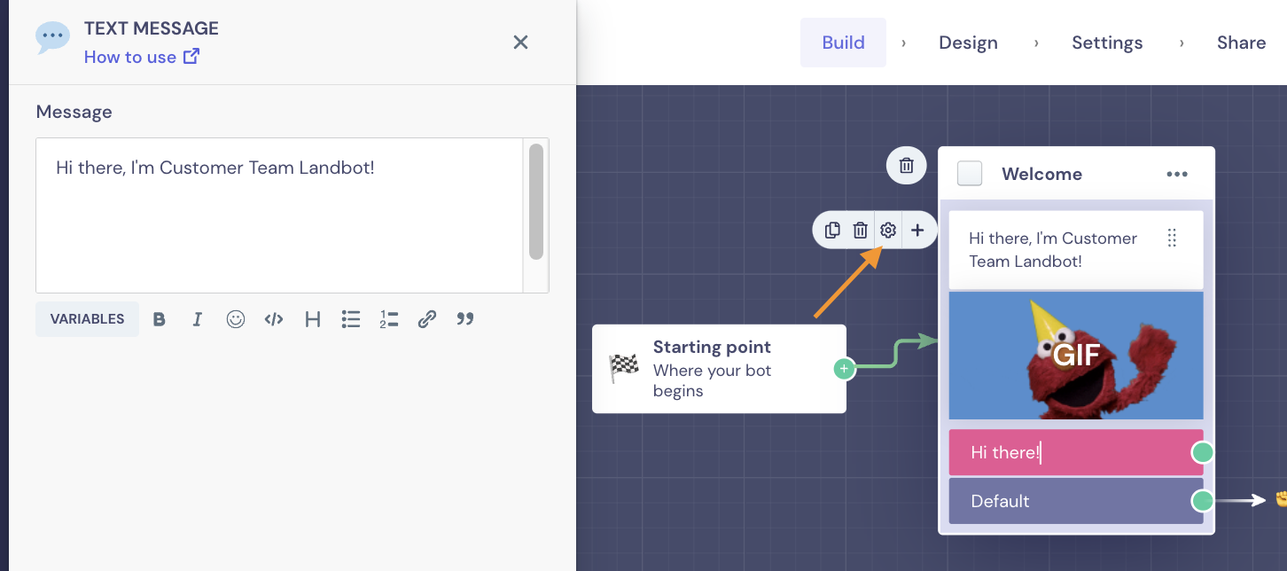Go to the Share tab
Viewport: 1287px width, 571px height.
(x=1241, y=43)
